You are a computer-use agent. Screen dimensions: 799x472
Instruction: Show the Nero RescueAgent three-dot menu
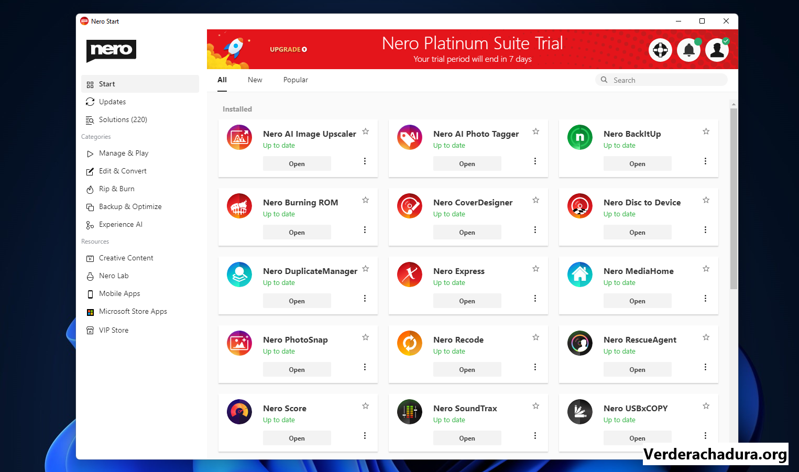tap(706, 367)
